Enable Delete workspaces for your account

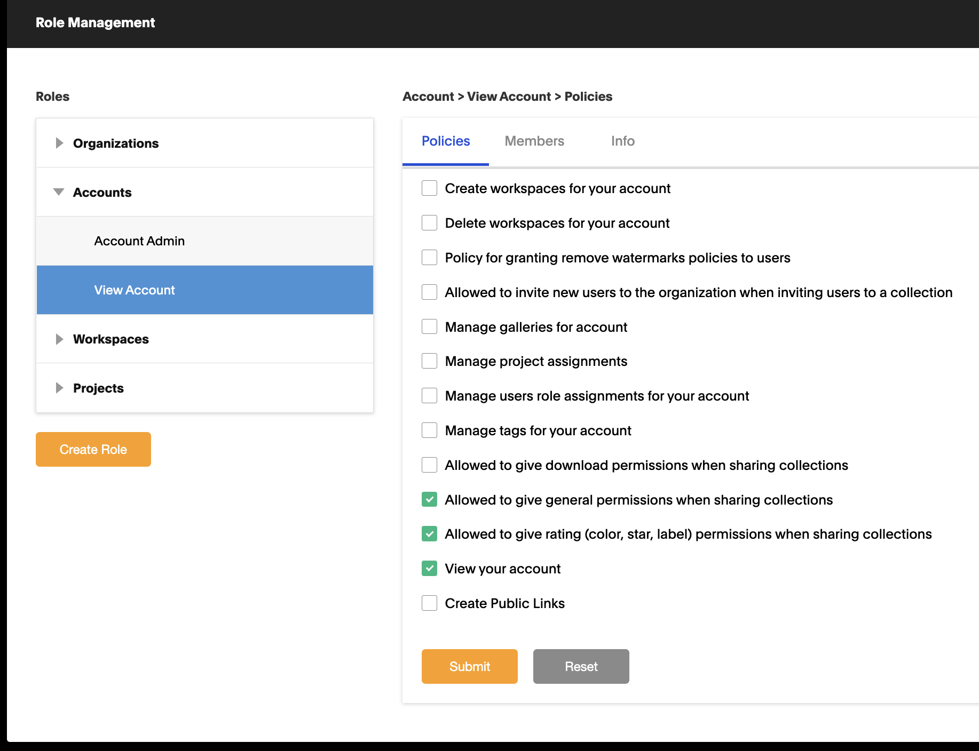429,223
